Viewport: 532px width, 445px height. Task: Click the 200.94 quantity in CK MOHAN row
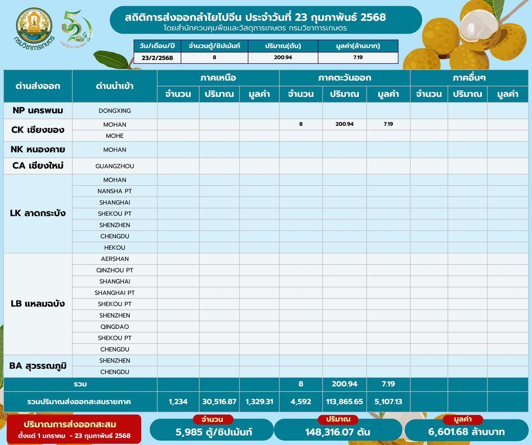pyautogui.click(x=344, y=124)
